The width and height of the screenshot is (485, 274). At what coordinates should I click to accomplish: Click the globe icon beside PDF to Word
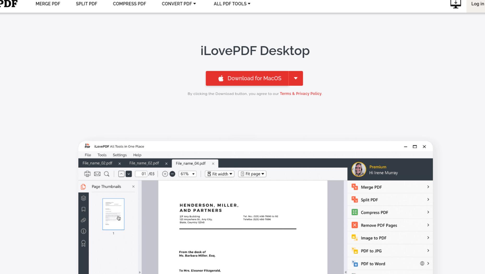tap(422, 263)
